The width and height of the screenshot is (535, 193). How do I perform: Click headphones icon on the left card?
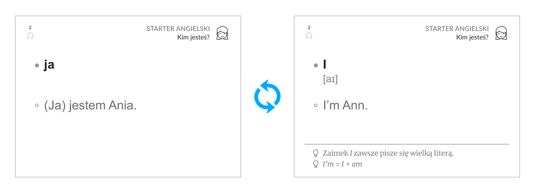tap(30, 36)
